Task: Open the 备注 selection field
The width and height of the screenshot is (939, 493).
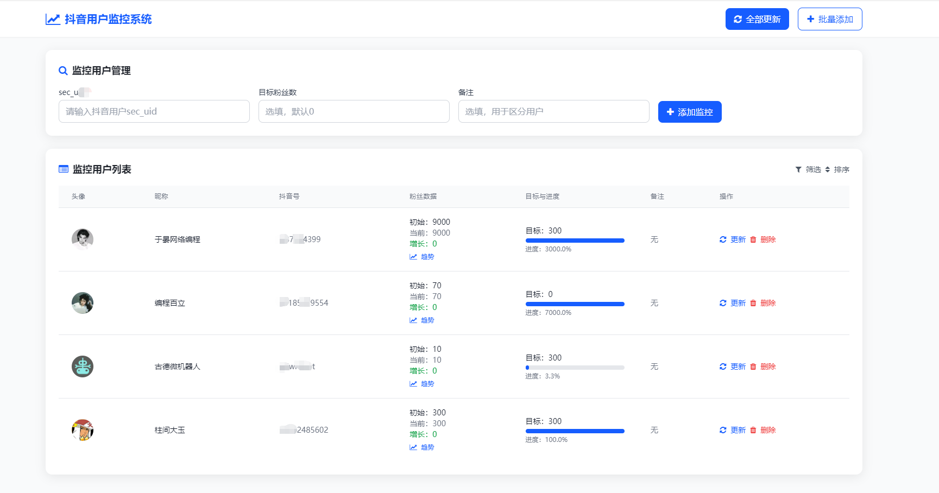Action: pos(553,111)
